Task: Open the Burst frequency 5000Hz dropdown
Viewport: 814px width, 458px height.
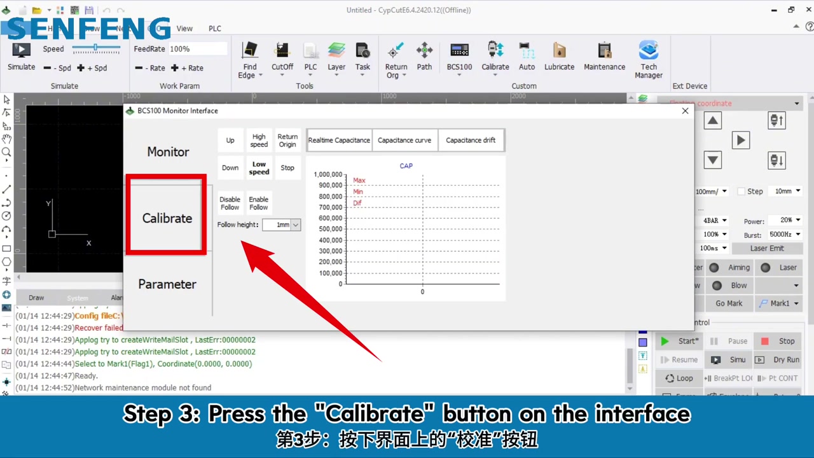Action: click(797, 234)
